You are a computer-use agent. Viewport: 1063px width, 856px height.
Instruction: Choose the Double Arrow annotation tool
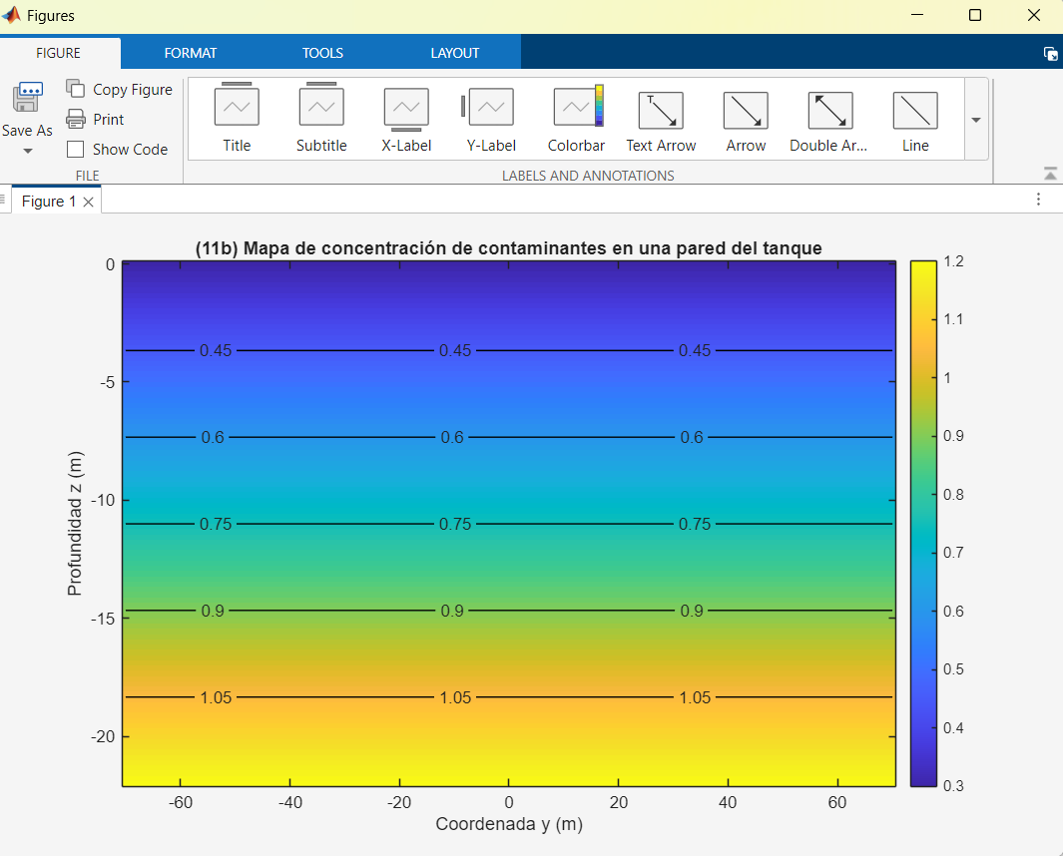click(x=829, y=110)
